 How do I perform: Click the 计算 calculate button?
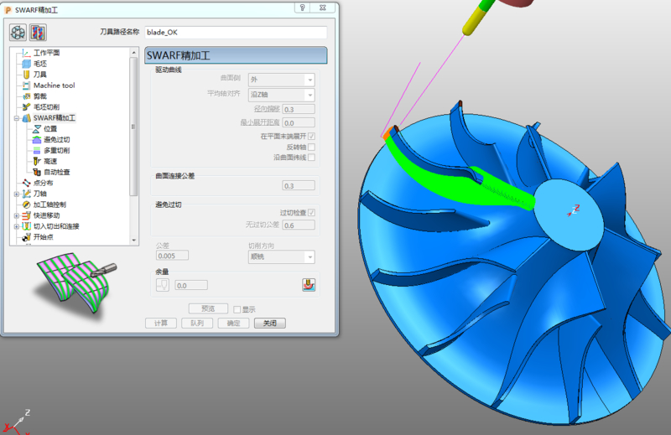161,323
